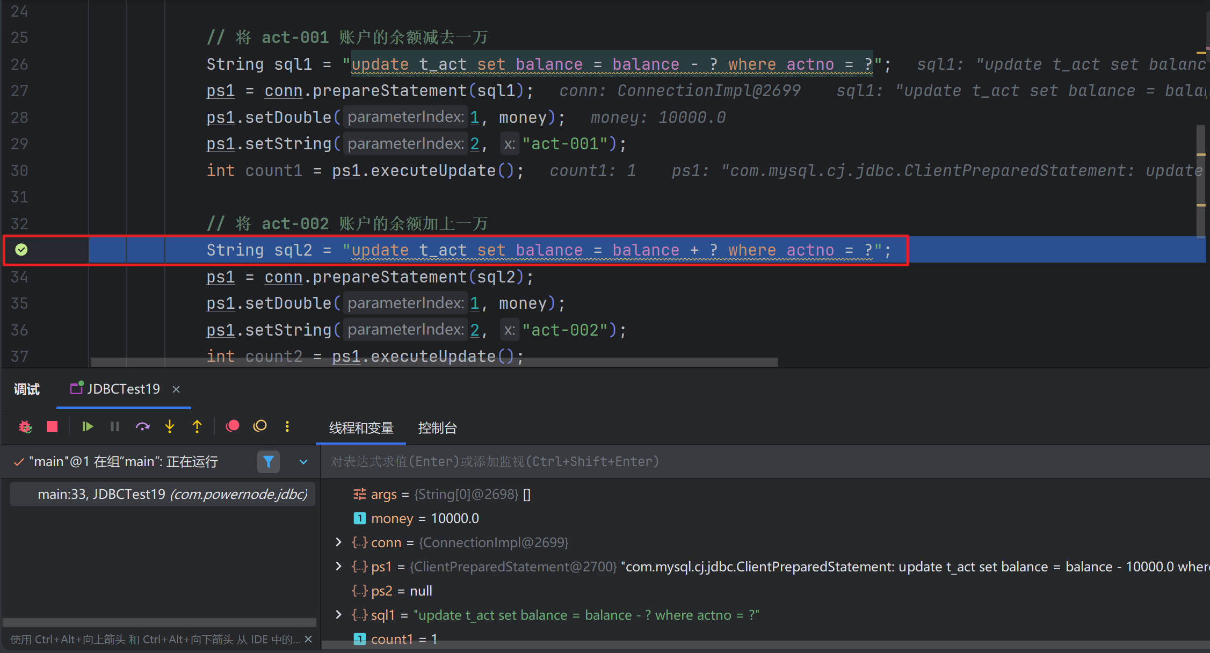Click the Rerun debug bug icon

click(x=25, y=427)
